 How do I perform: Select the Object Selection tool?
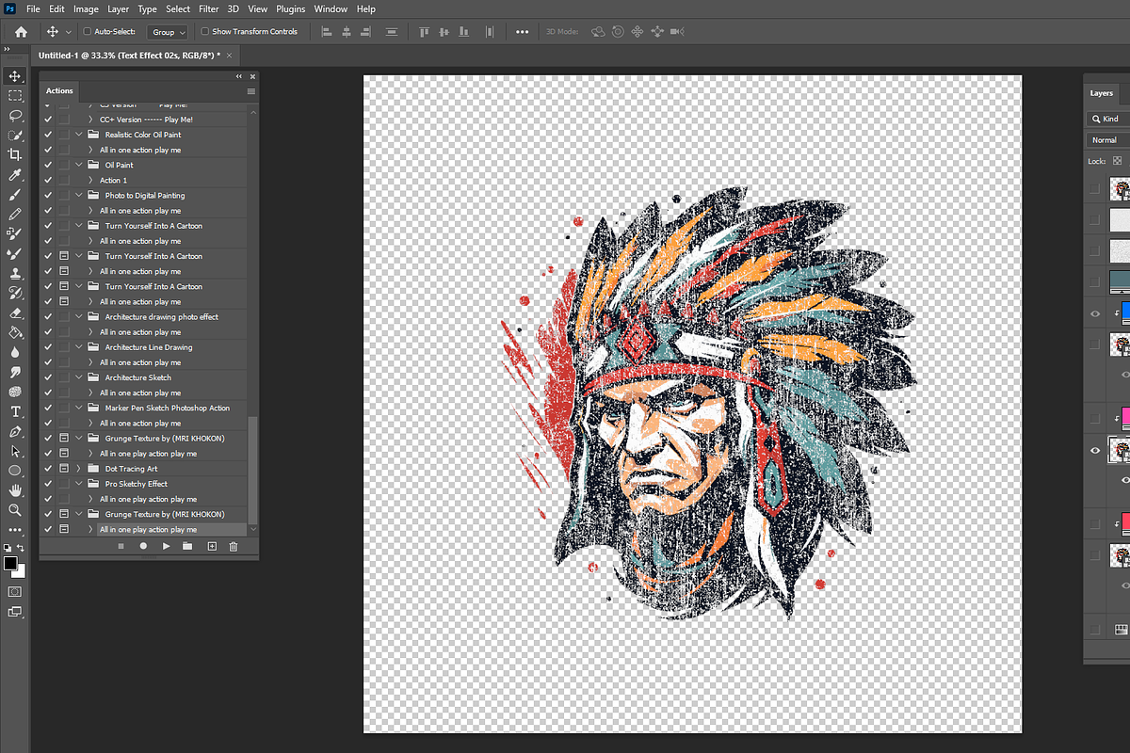coord(15,136)
